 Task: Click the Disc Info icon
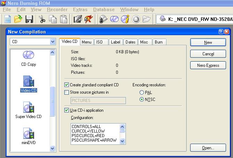(x=125, y=19)
